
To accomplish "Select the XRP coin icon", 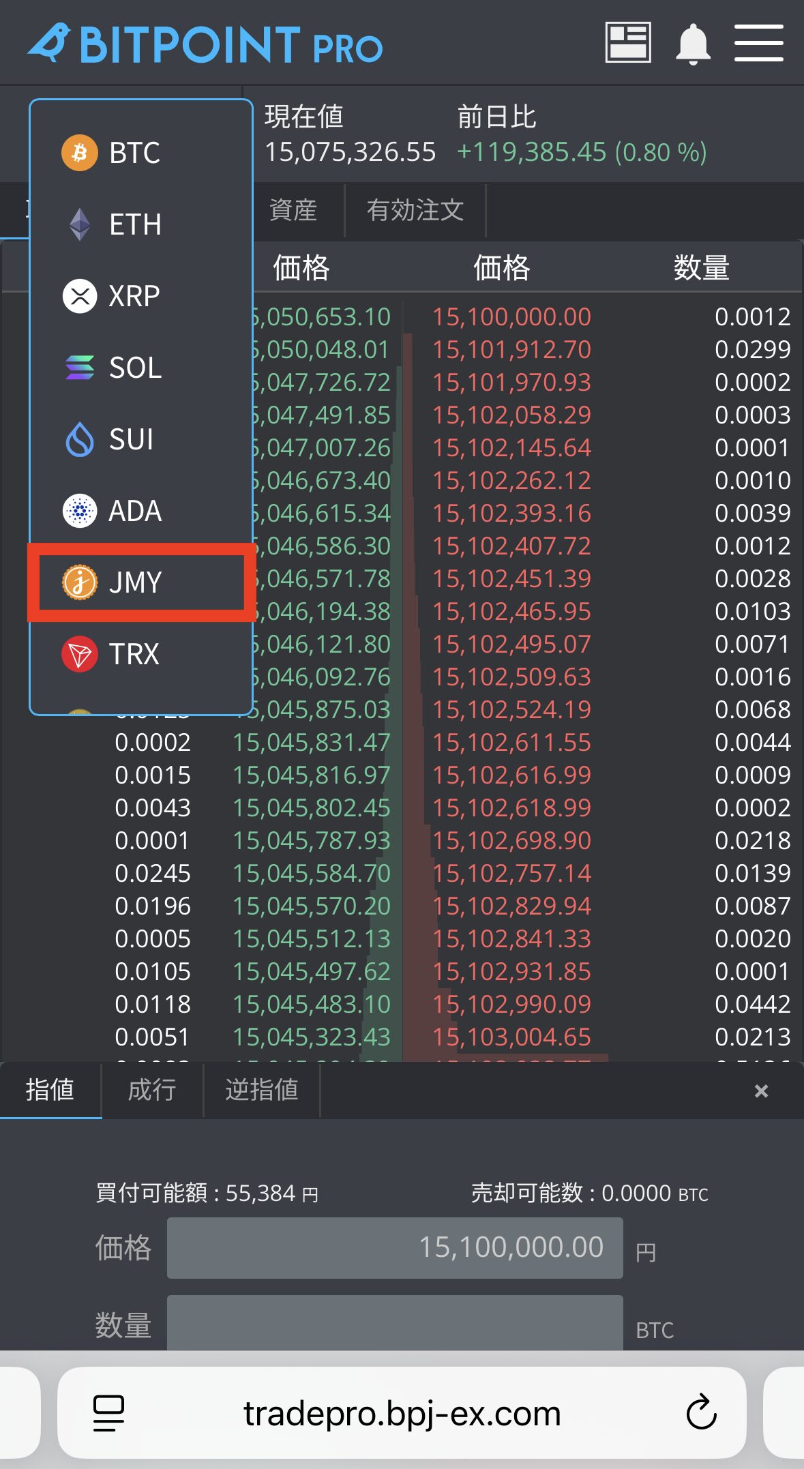I will point(80,296).
